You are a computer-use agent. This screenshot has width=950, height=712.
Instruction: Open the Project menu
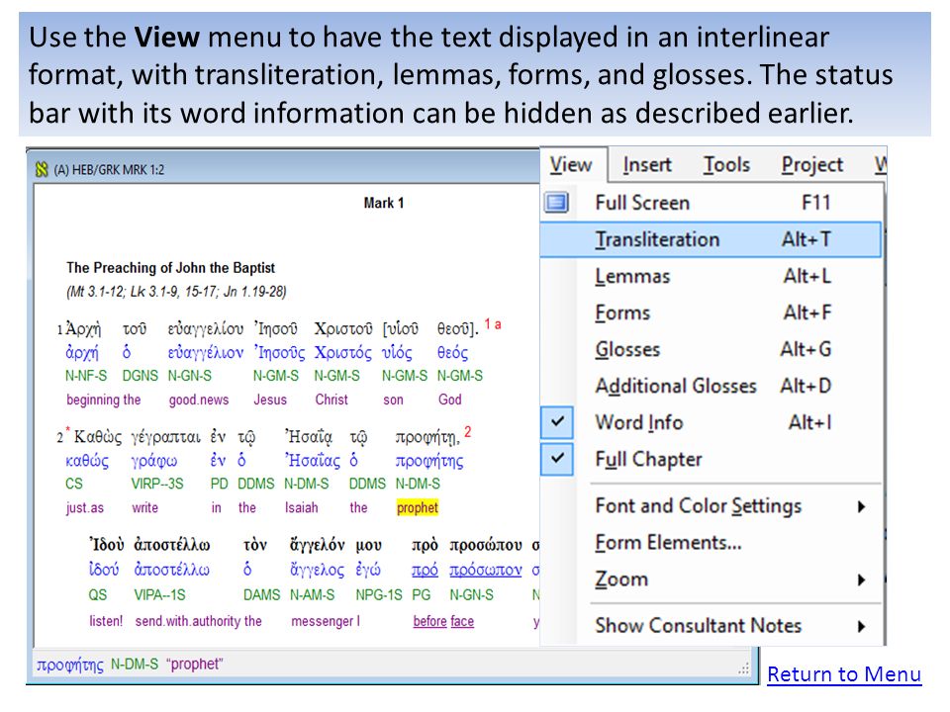[x=811, y=165]
